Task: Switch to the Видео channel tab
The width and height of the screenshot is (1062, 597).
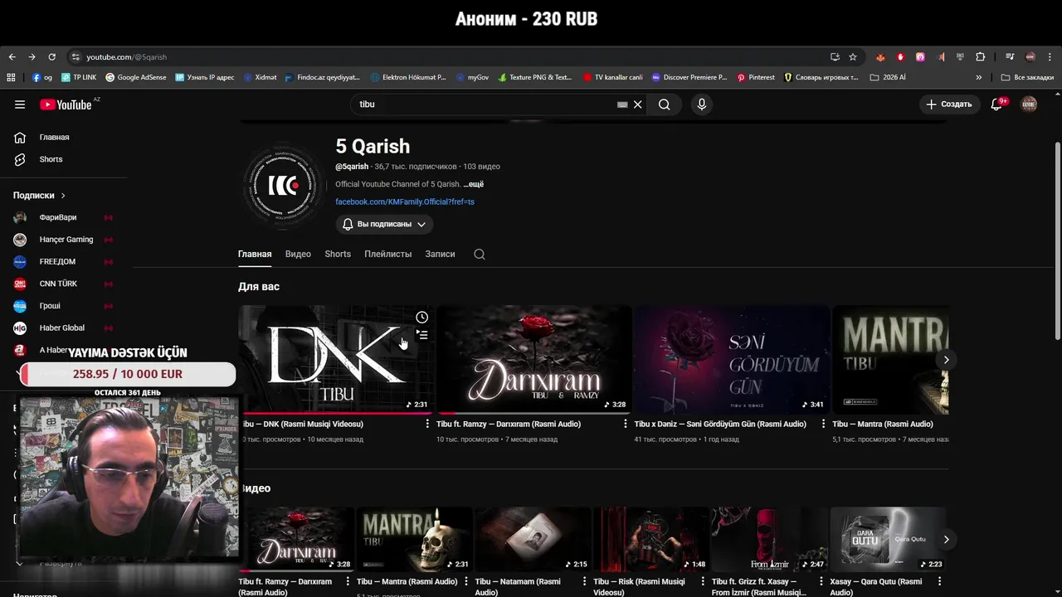Action: coord(298,254)
